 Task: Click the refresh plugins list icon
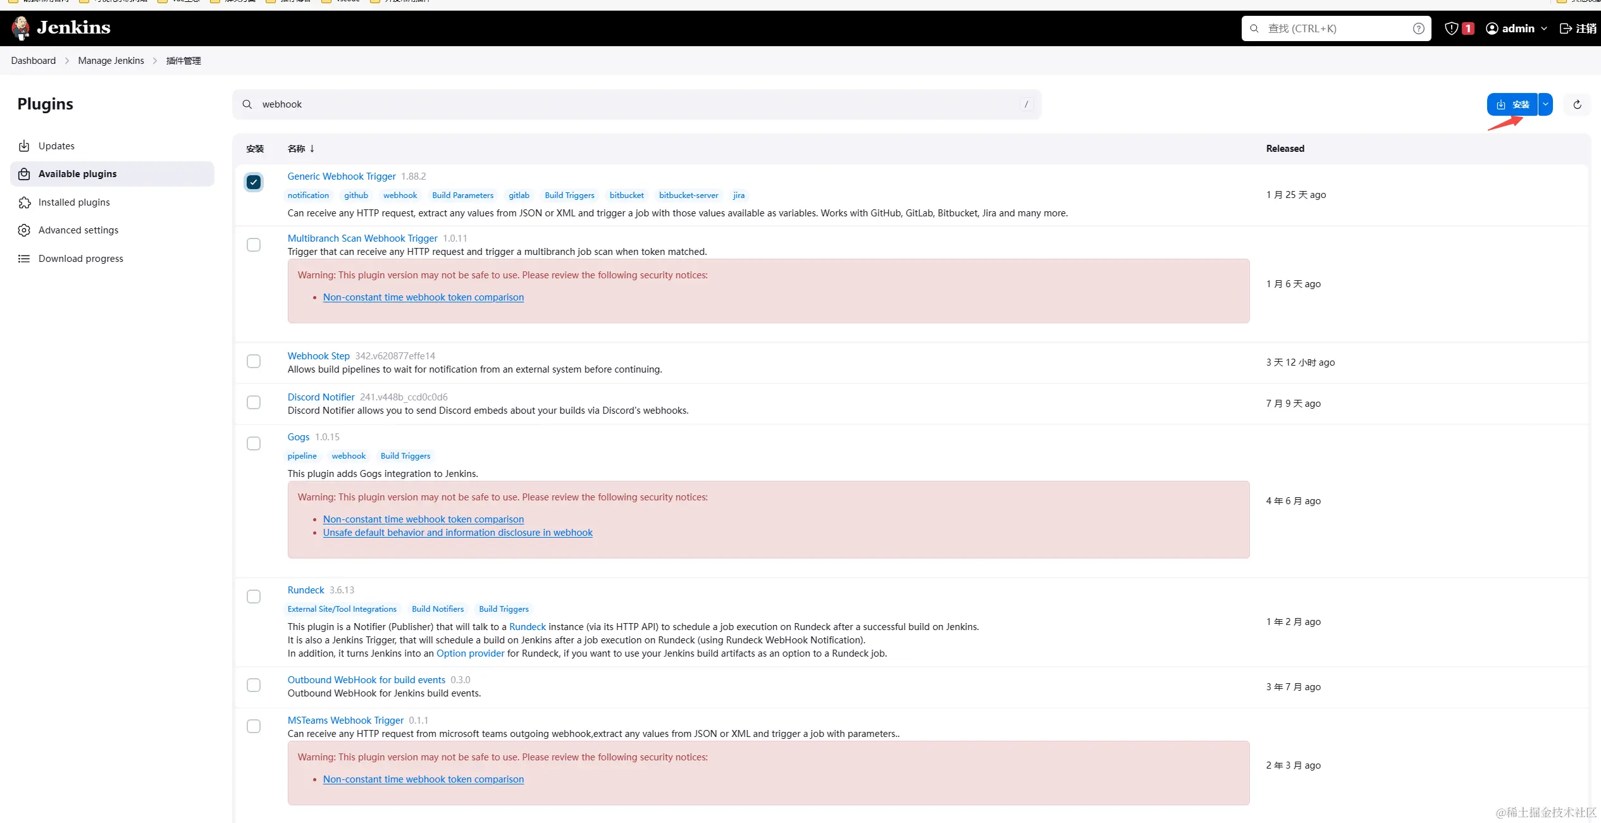[x=1577, y=104]
